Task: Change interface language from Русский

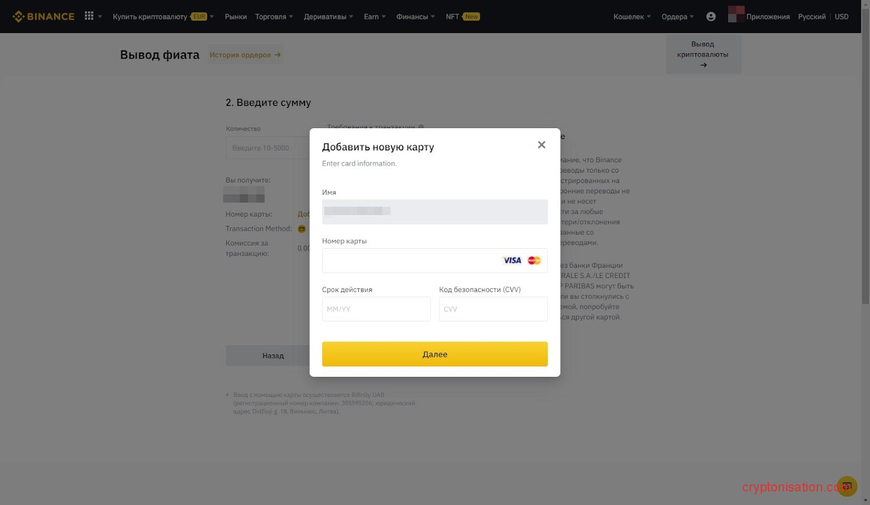Action: [x=811, y=16]
